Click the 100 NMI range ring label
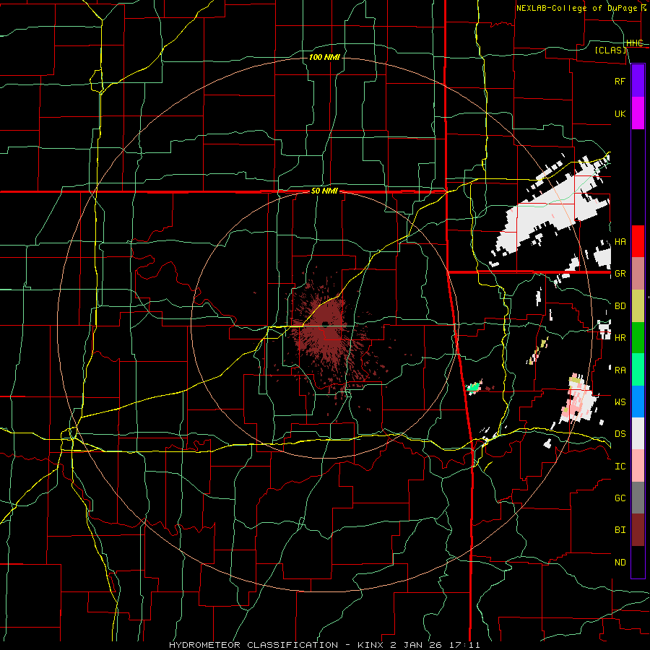The width and height of the screenshot is (650, 650). coord(324,57)
